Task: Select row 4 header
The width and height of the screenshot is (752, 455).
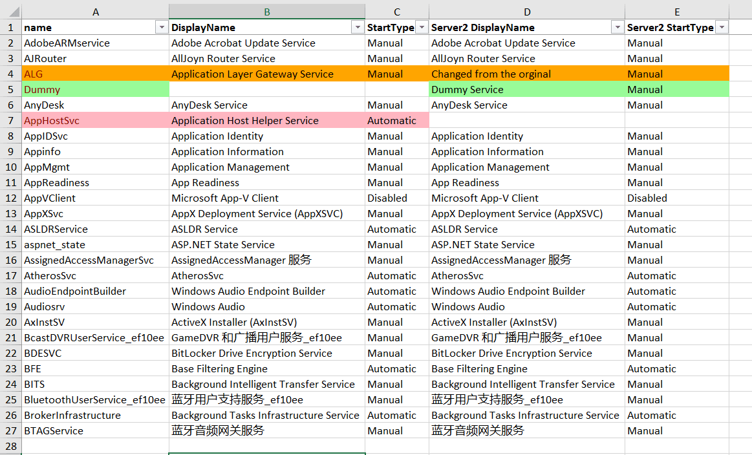Action: pos(10,74)
